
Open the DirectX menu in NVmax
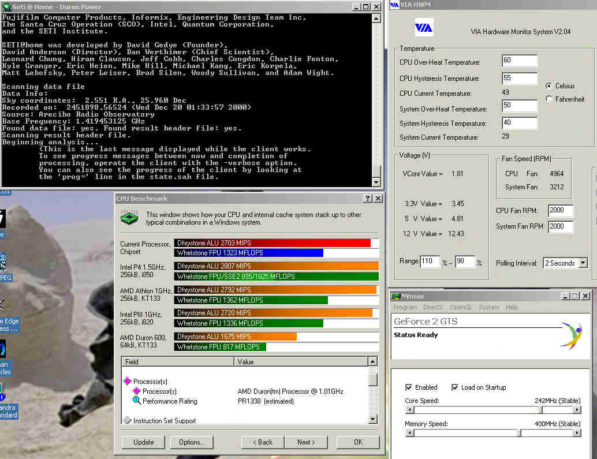click(x=433, y=307)
